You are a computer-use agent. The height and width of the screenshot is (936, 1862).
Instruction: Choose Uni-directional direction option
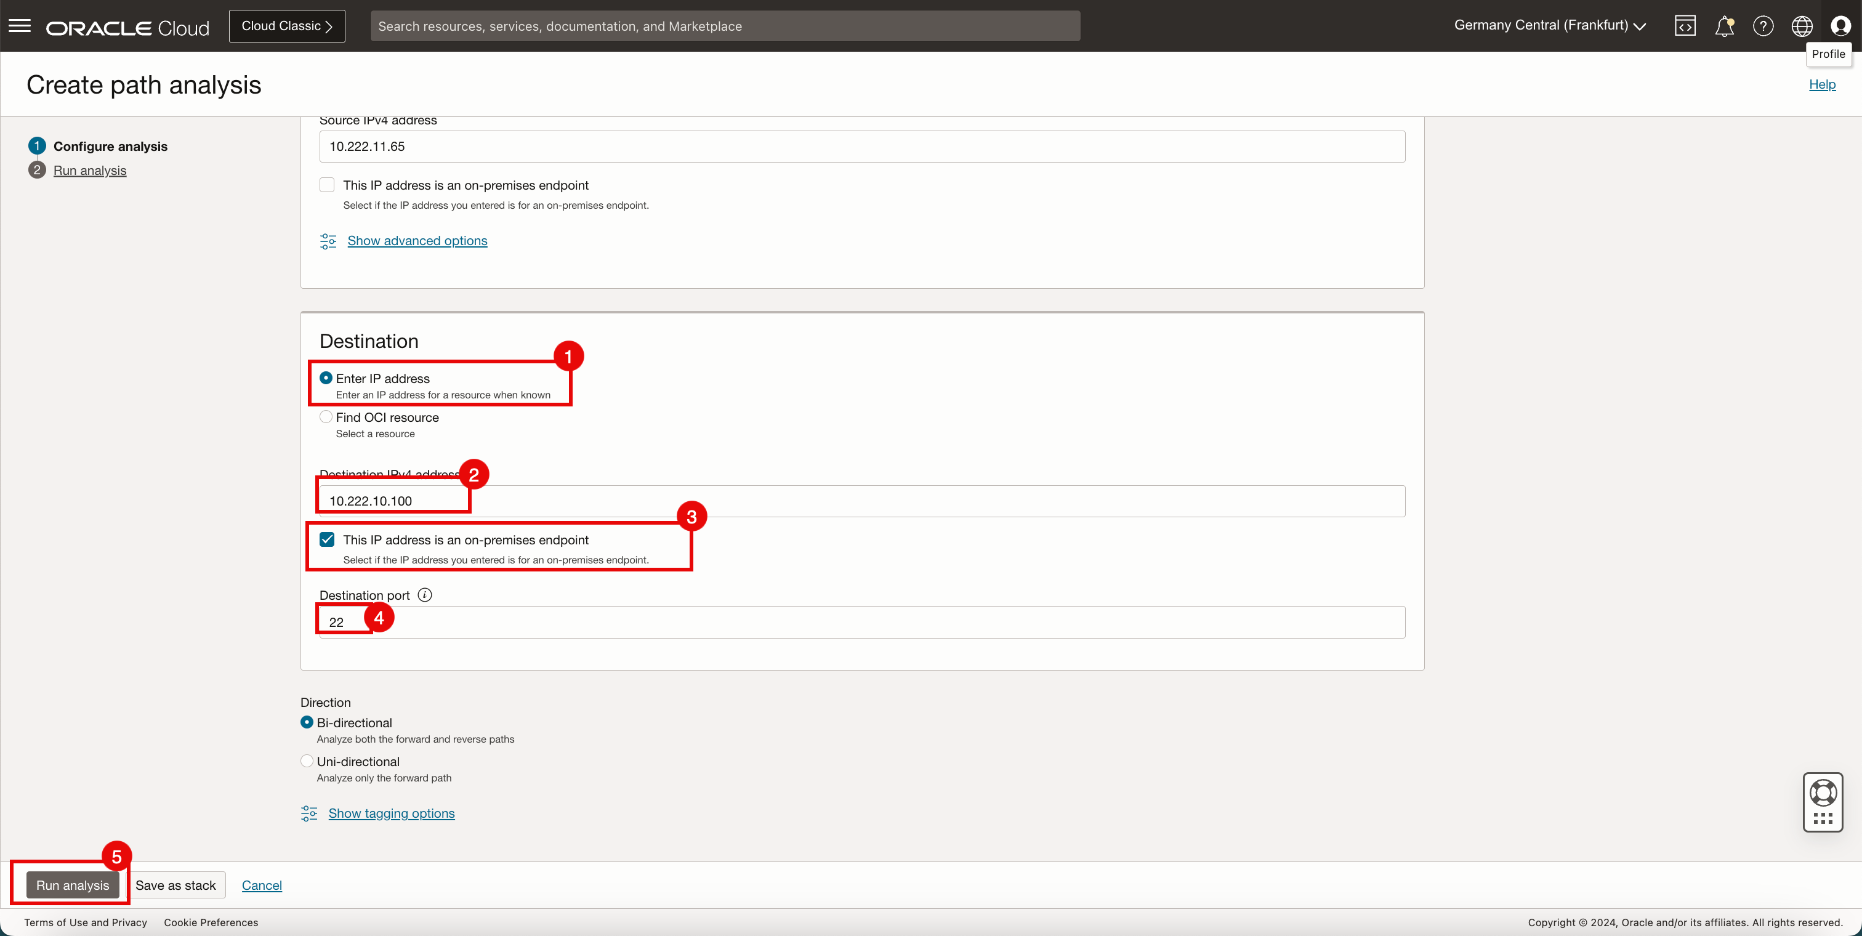click(x=307, y=761)
